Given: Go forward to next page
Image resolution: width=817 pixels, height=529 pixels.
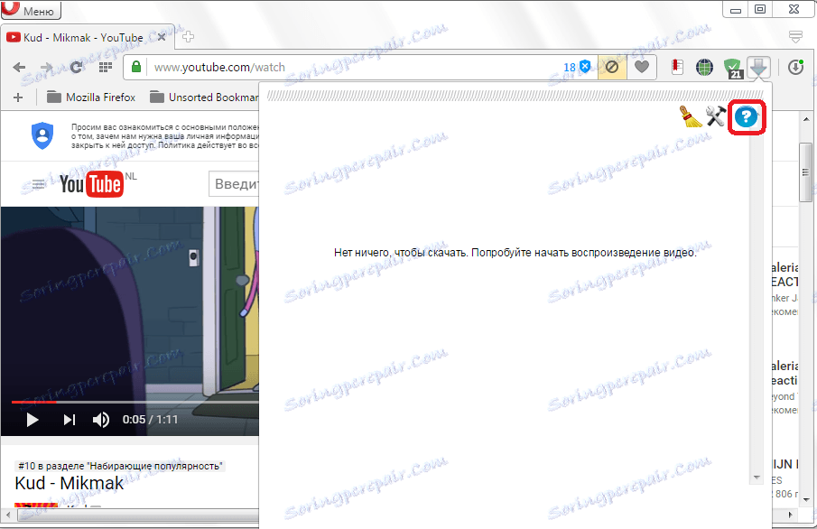Looking at the screenshot, I should pyautogui.click(x=47, y=67).
